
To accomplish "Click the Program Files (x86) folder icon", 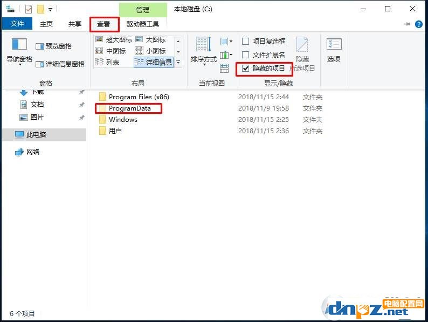I will point(102,97).
